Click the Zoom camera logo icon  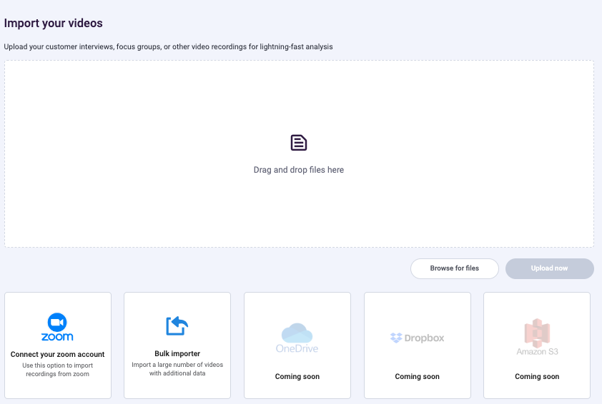[x=57, y=323]
